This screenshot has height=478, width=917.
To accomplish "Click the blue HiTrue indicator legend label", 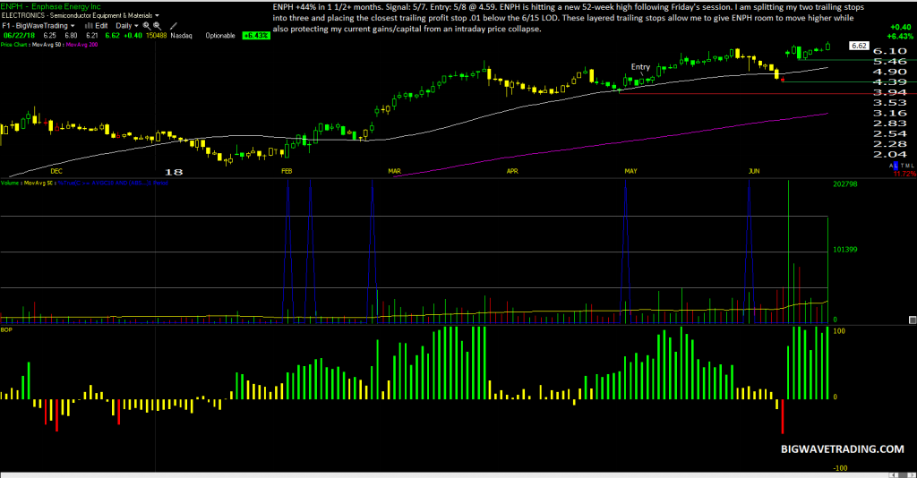I will click(113, 183).
